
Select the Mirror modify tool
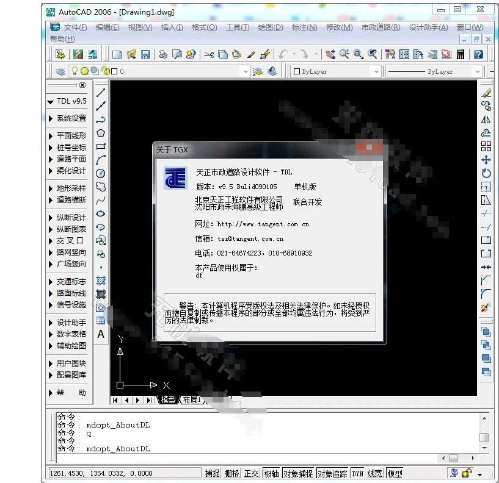pos(486,120)
